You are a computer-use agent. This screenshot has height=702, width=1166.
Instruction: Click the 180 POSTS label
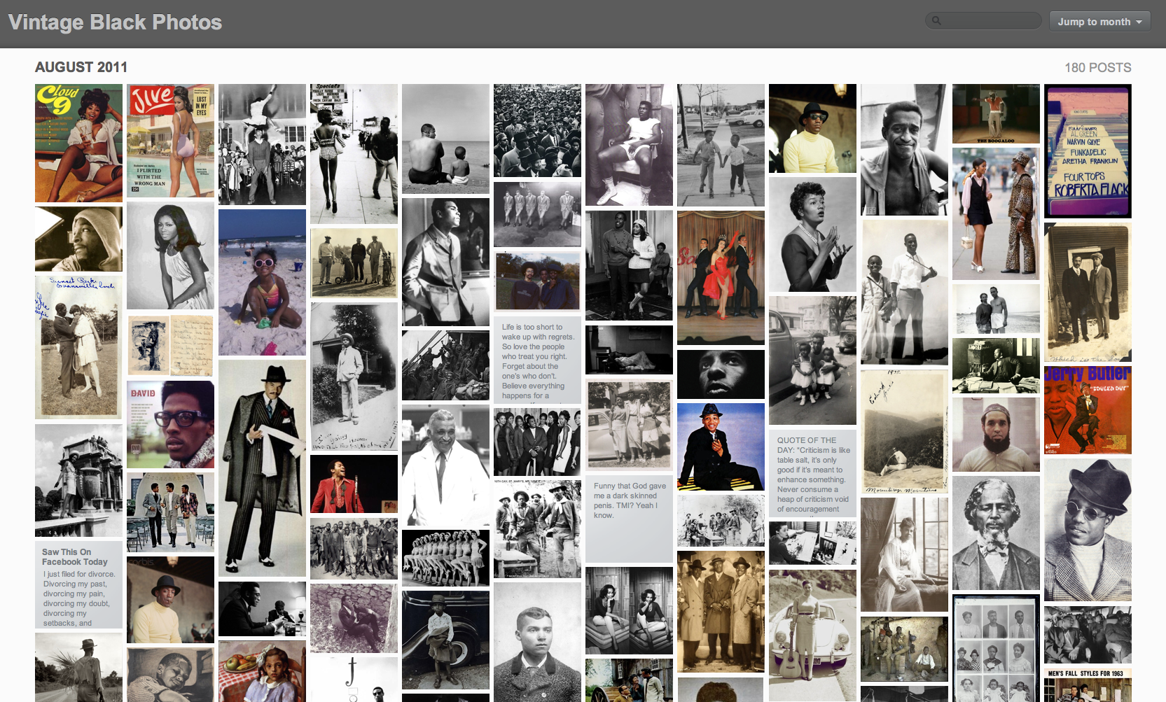click(x=1097, y=67)
